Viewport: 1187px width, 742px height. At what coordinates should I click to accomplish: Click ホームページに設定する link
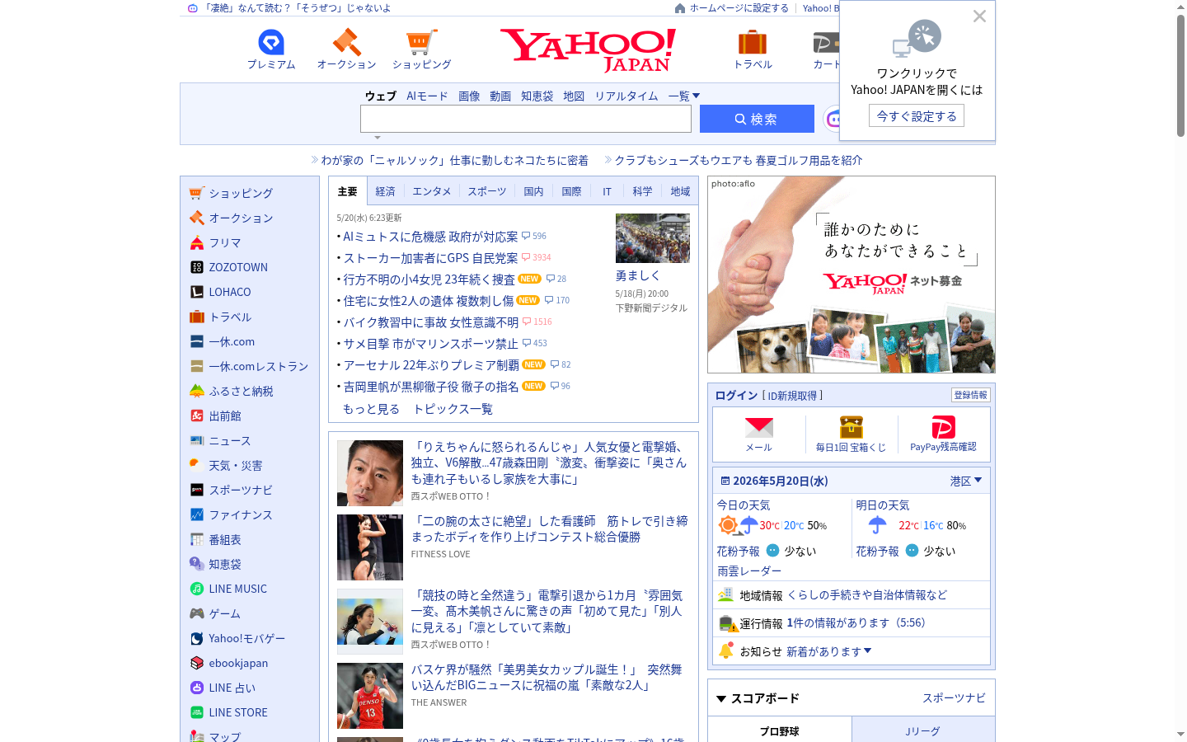[739, 8]
